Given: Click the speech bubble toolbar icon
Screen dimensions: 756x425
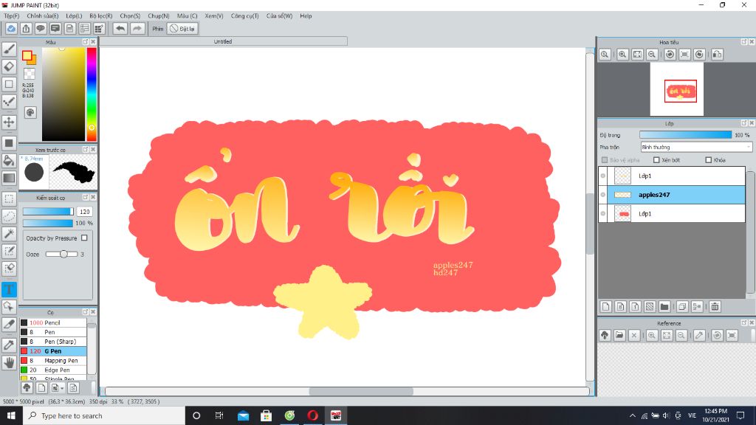Looking at the screenshot, I should [41, 29].
